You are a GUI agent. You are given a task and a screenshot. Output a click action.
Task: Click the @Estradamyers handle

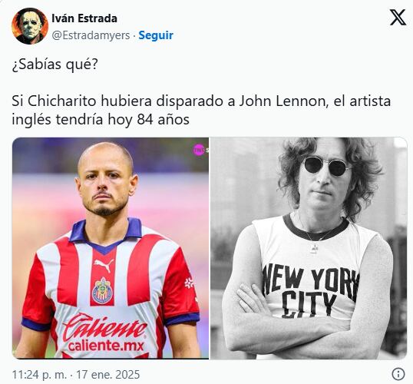coord(91,35)
